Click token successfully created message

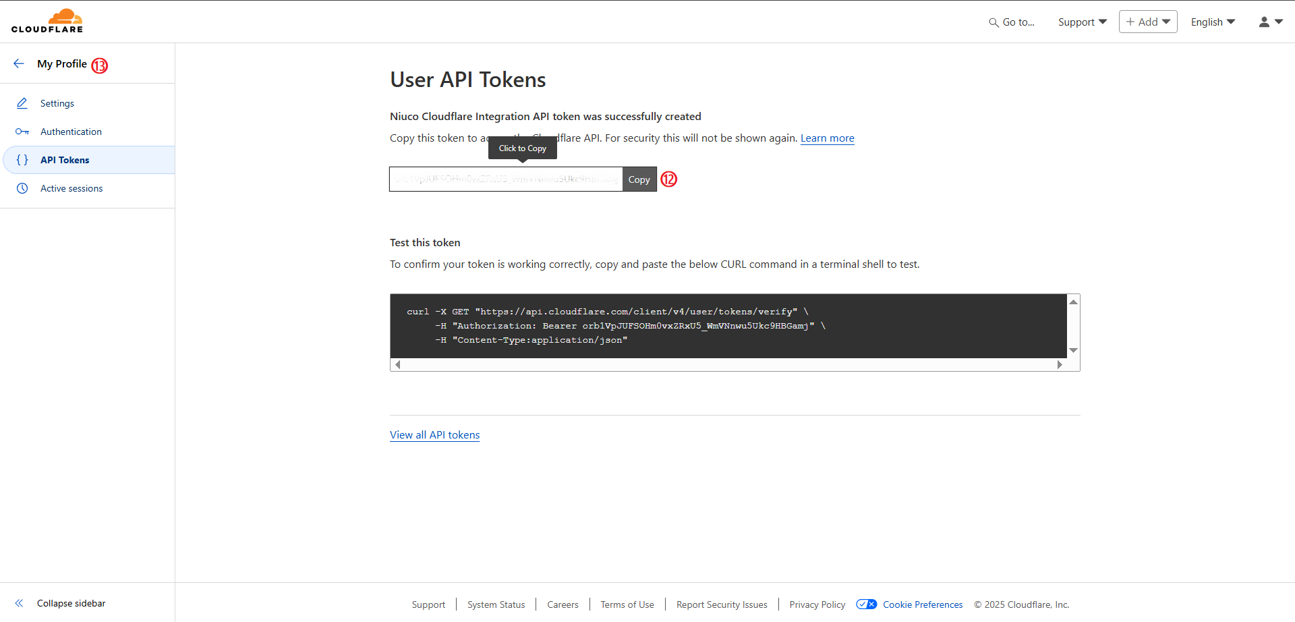546,117
